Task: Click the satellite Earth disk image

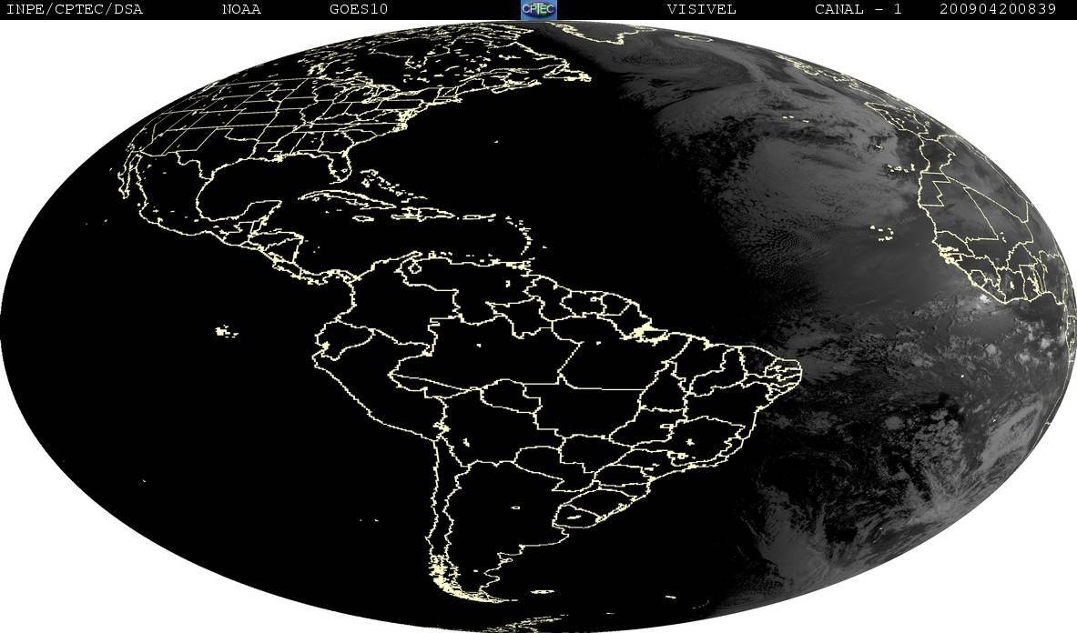Action: (x=539, y=327)
